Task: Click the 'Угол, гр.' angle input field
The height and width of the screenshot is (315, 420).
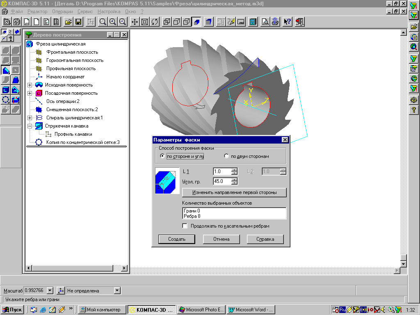Action: 222,181
